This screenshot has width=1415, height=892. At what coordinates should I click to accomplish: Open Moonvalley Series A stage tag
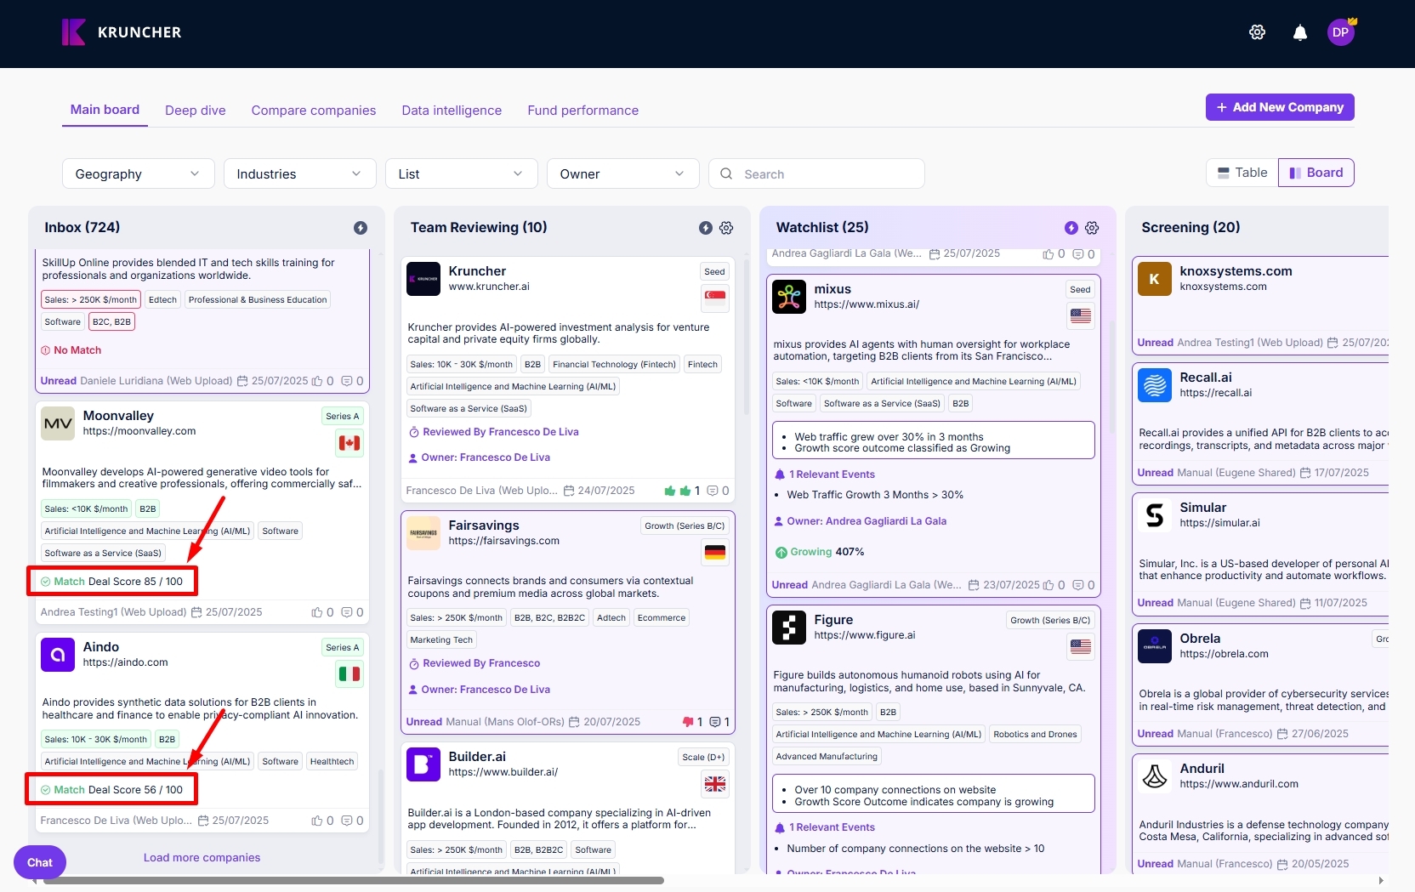pos(343,416)
